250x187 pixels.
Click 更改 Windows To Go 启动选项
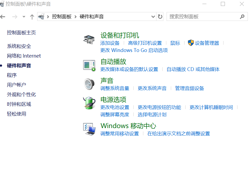134,50
